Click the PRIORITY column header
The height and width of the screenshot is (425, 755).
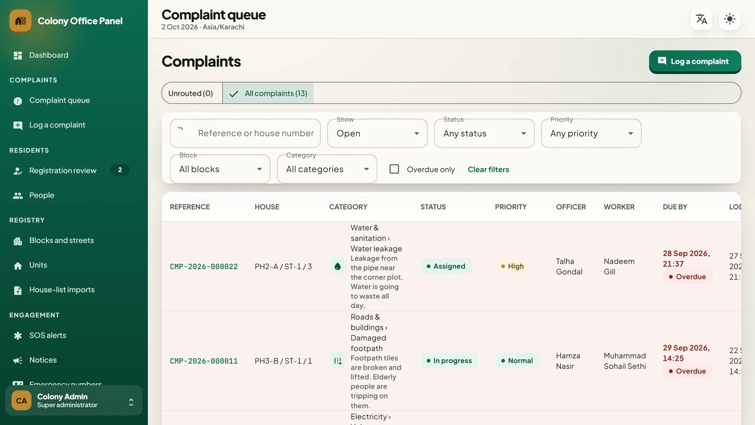511,207
